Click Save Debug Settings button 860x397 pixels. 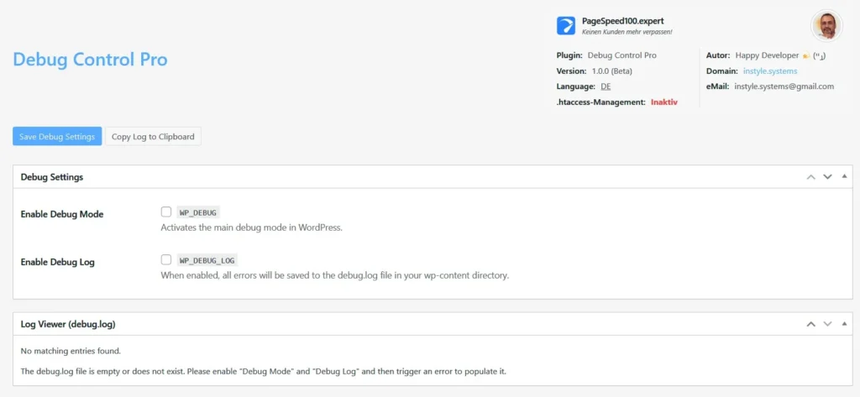(57, 137)
